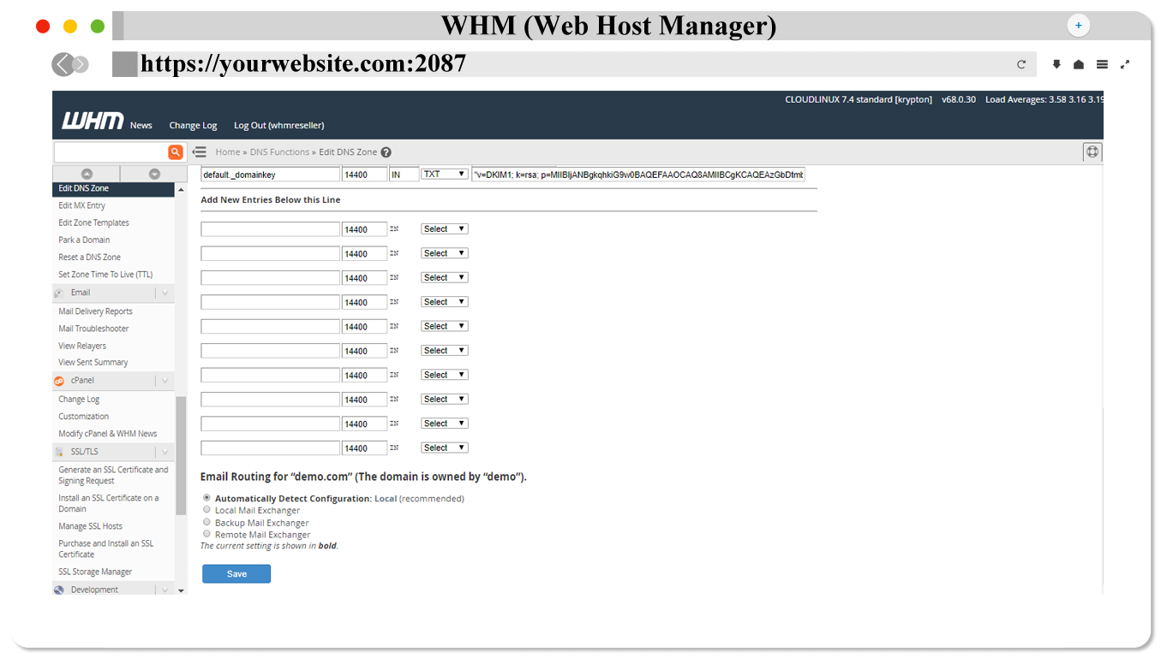Screen dimensions: 1167x658
Task: Open SSL Storage Manager in the sidebar
Action: click(x=95, y=572)
